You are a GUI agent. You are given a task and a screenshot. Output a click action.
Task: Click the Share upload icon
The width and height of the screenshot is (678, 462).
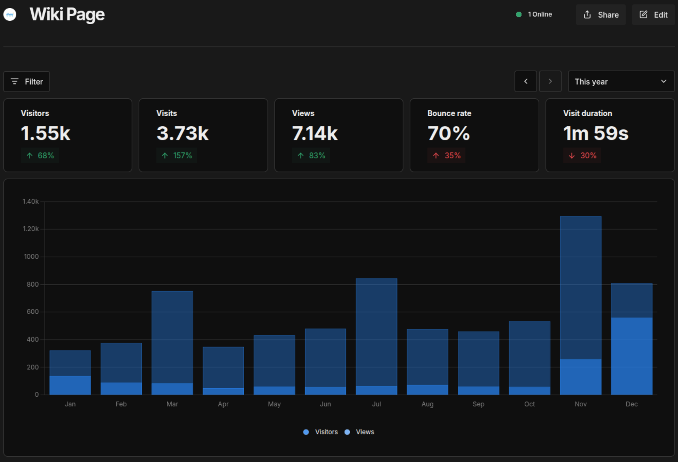tap(587, 15)
